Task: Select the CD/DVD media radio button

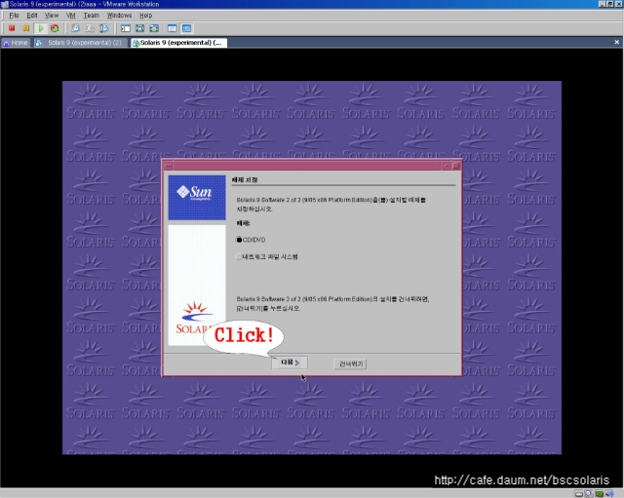Action: pos(239,240)
